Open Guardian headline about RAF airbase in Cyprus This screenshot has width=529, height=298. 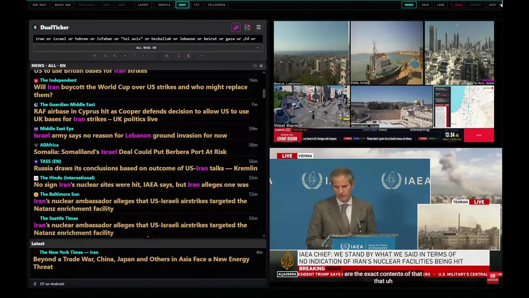tap(141, 115)
